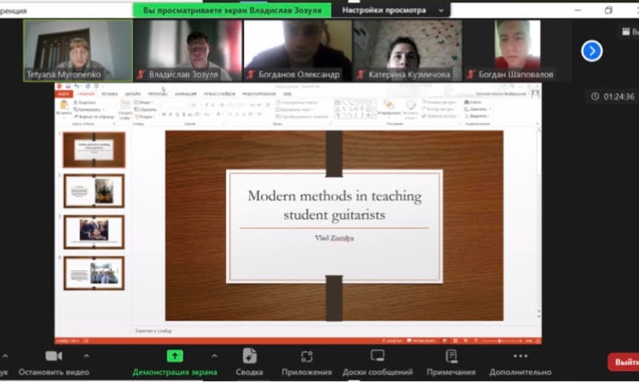Open the Настройки просмотра dropdown
Viewport: 639px width, 382px height.
(x=393, y=10)
